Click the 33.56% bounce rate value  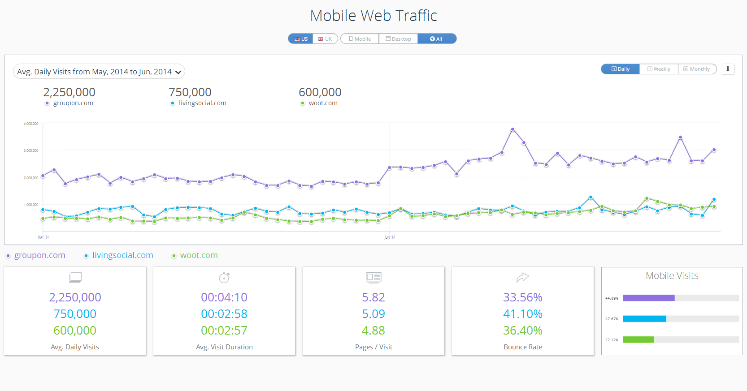click(x=523, y=297)
